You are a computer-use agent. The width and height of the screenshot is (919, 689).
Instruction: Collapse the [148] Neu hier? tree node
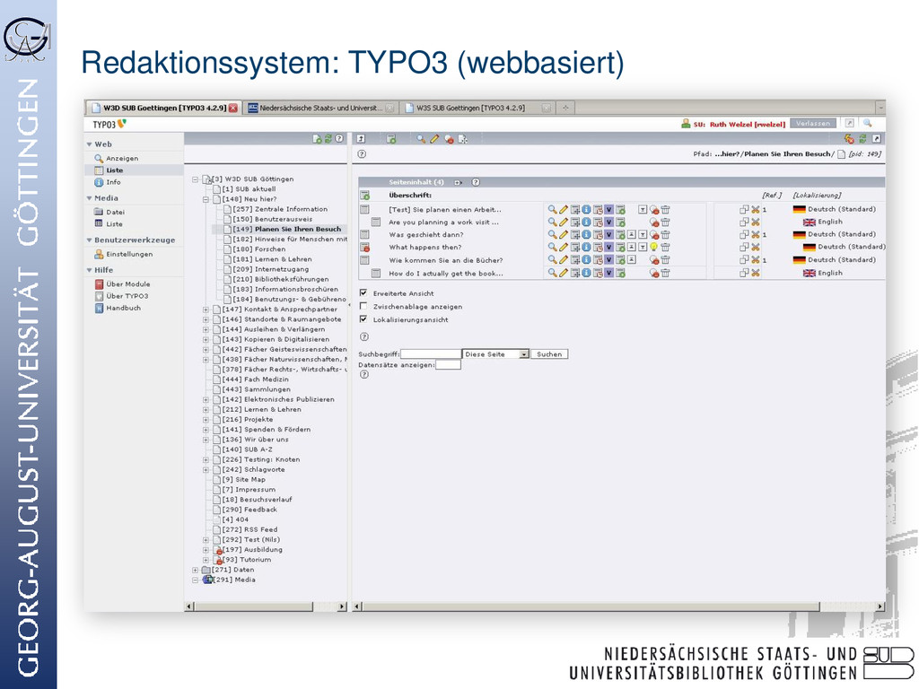(206, 199)
